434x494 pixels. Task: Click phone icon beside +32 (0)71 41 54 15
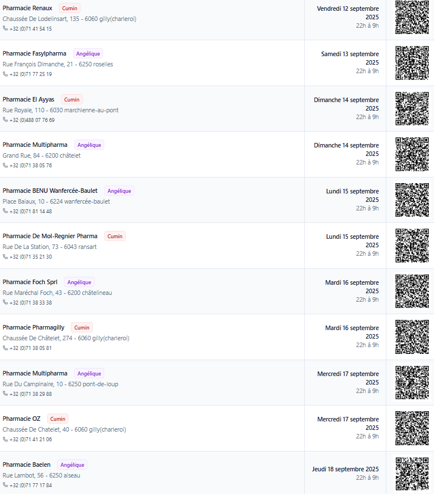tap(6, 28)
